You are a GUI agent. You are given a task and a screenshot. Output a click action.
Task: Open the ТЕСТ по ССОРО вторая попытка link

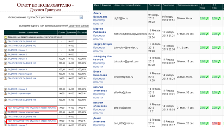point(32,121)
